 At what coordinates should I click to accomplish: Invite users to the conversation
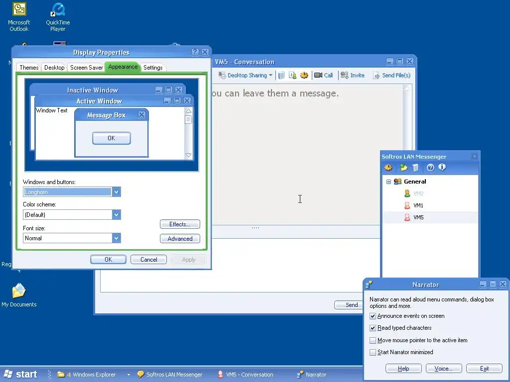(x=352, y=76)
